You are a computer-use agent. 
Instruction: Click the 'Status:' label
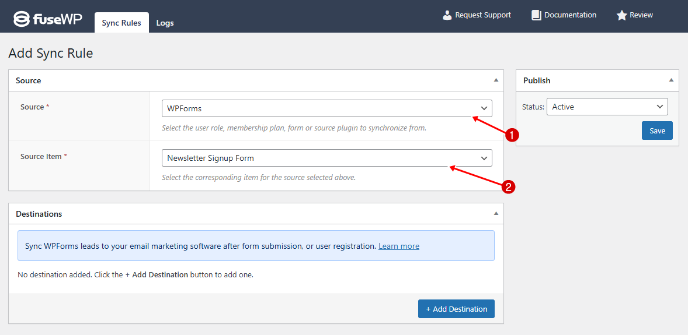[533, 107]
